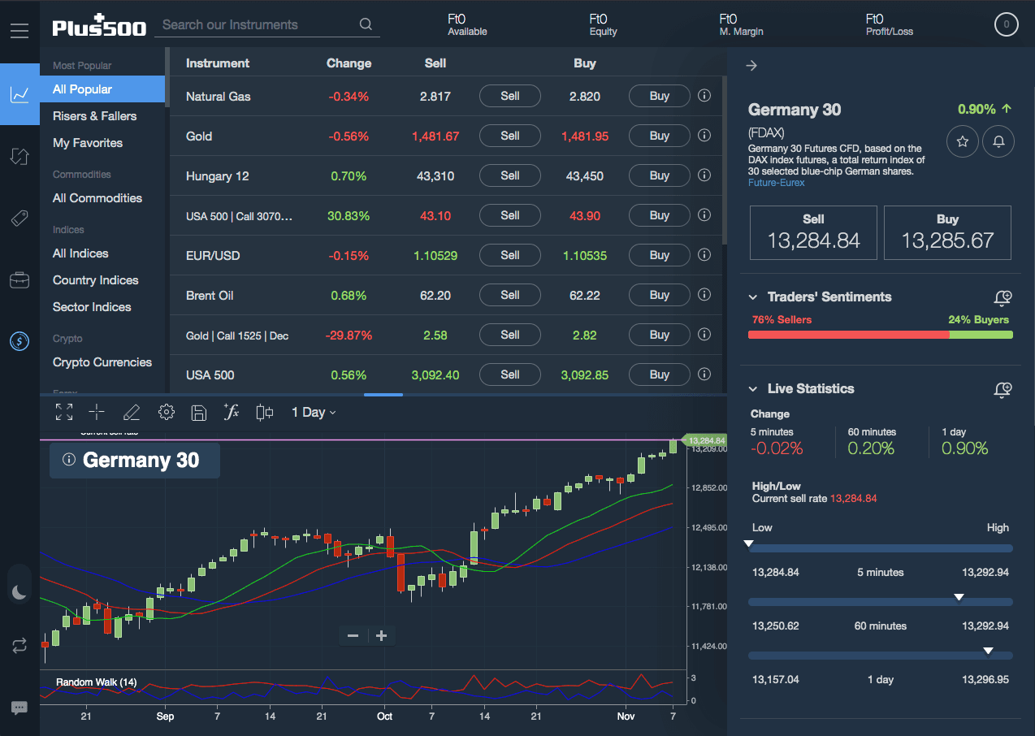Open the instrument search magnifier
Image resolution: width=1035 pixels, height=736 pixels.
click(x=365, y=24)
